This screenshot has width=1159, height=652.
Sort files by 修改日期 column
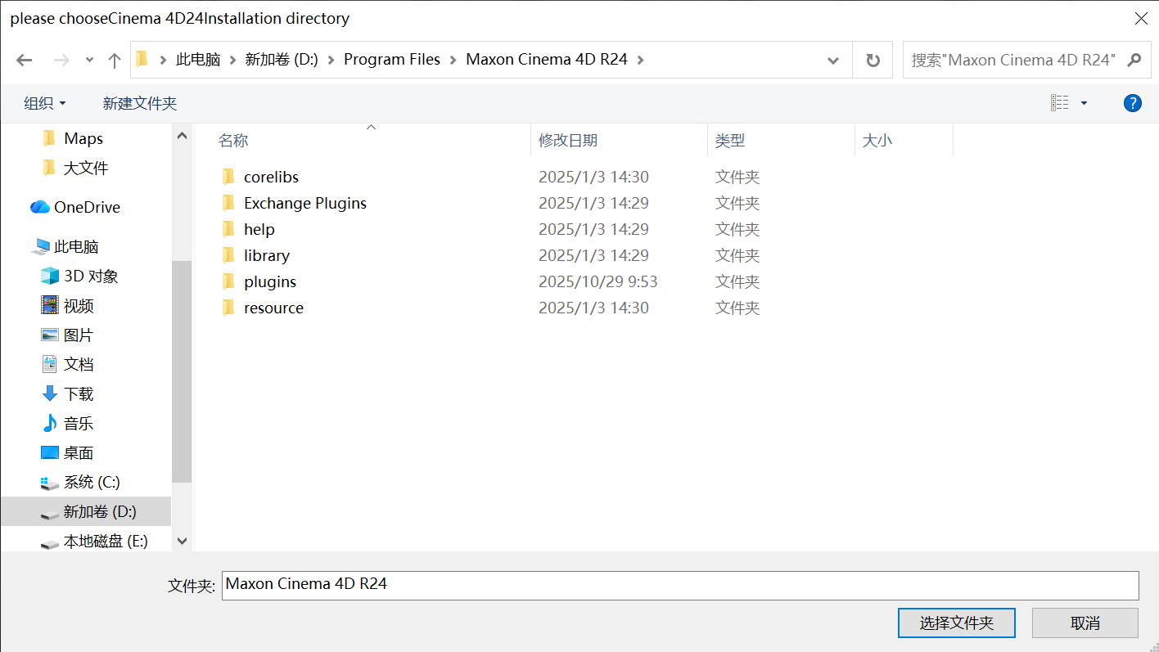coord(568,141)
